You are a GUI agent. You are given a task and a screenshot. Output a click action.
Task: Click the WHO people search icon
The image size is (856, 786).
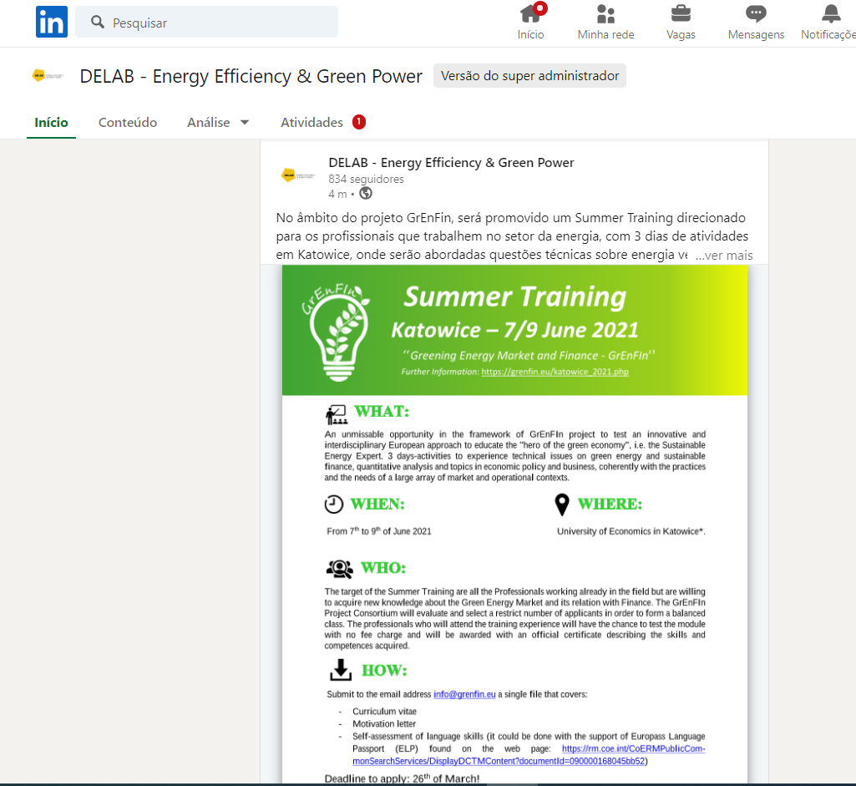tap(340, 569)
